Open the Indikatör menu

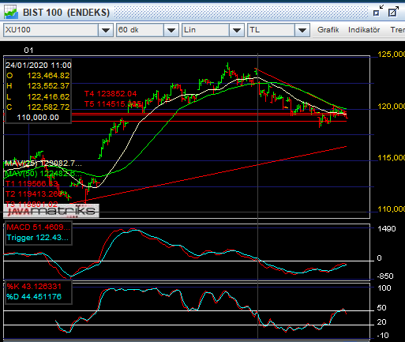pos(364,30)
